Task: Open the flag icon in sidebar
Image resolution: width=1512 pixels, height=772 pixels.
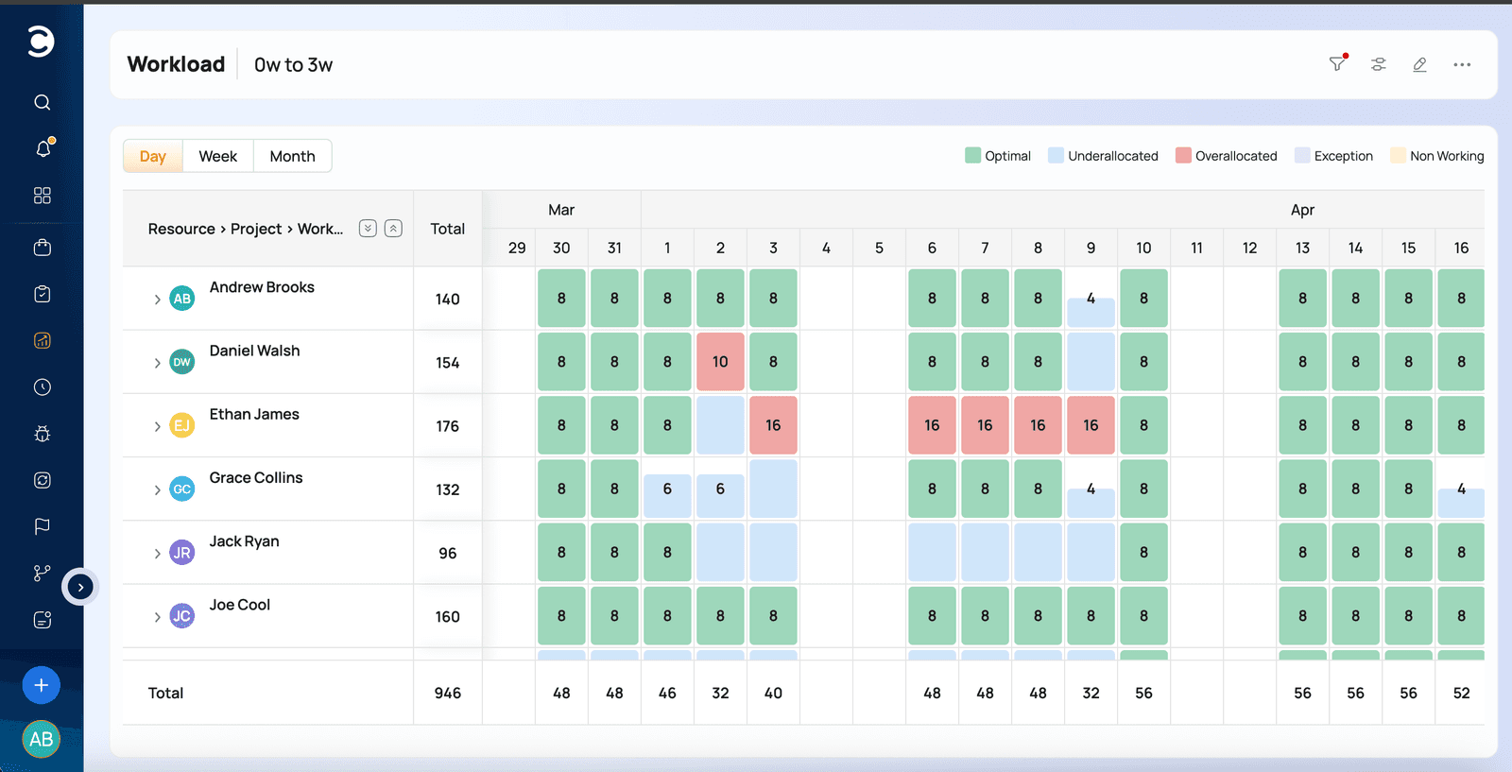Action: coord(42,526)
